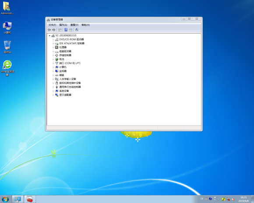
Task: Select the 通用串行总线控制器 tree row
Action: point(70,87)
